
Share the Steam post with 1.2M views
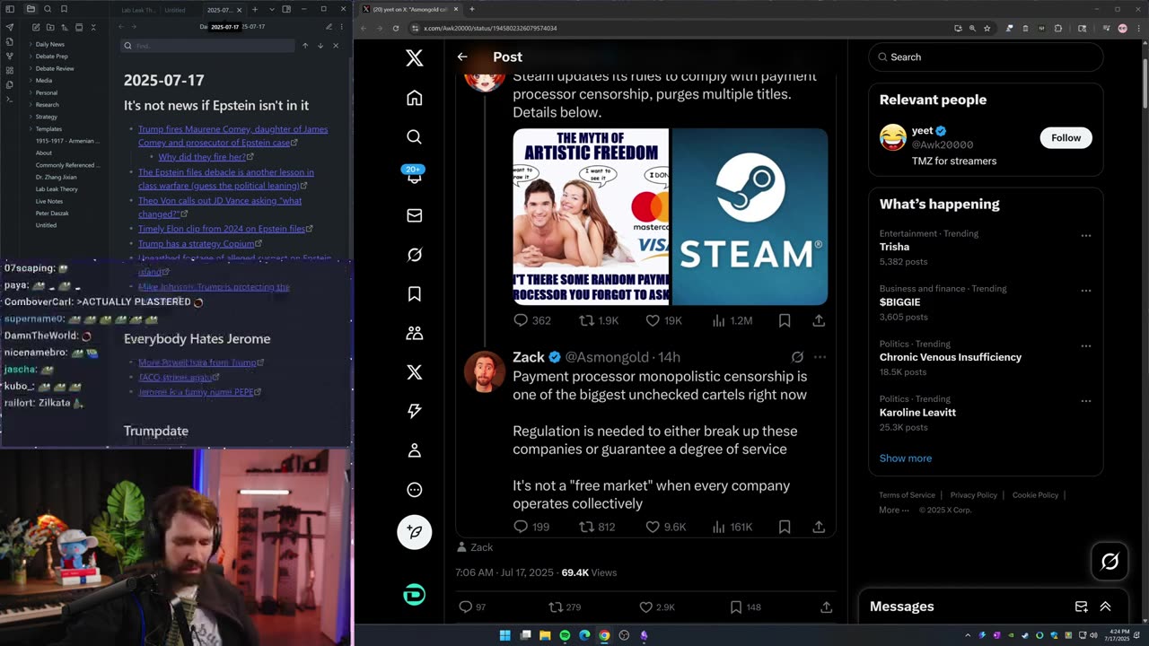pyautogui.click(x=819, y=320)
